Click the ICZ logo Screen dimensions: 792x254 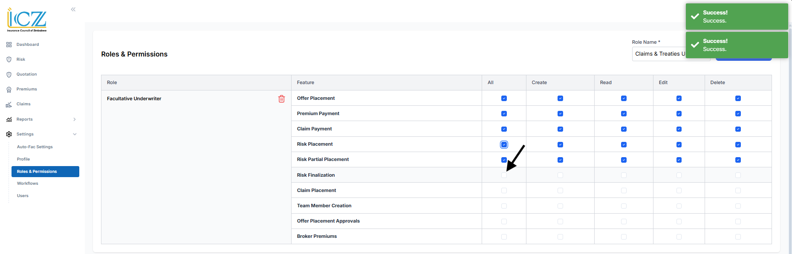coord(27,20)
